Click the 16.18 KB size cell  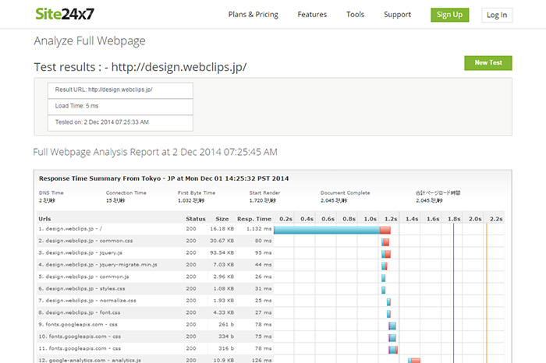[x=222, y=229]
